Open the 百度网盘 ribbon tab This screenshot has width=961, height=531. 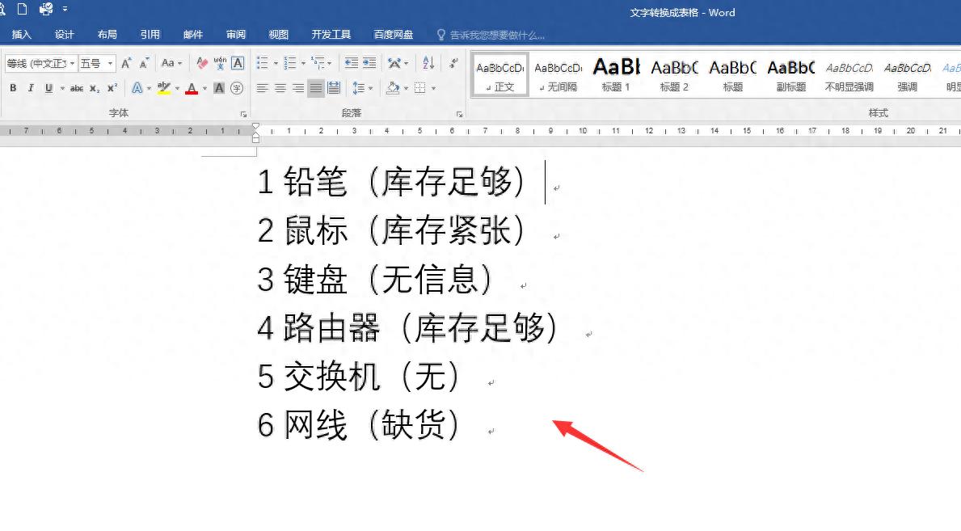click(394, 34)
